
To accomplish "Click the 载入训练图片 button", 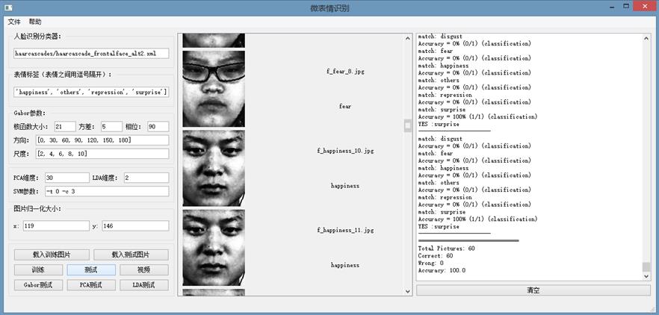I will (52, 255).
